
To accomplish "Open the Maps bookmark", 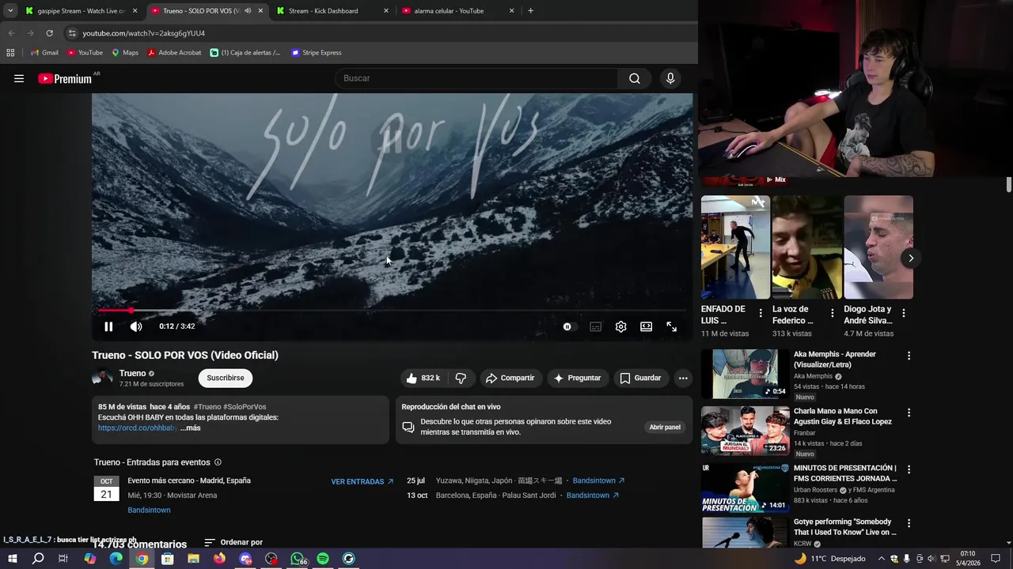I will pyautogui.click(x=125, y=53).
